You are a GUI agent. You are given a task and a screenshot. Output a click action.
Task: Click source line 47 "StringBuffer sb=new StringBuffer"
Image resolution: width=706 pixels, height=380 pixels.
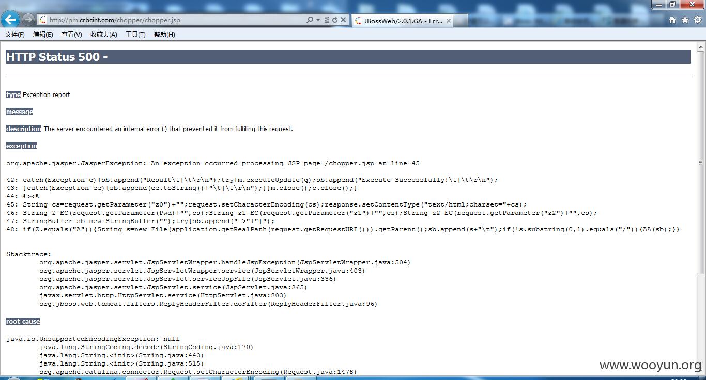tap(141, 221)
